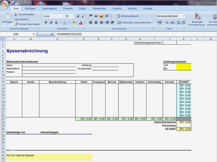Align cell text right
The width and height of the screenshot is (217, 162).
(x=101, y=22)
